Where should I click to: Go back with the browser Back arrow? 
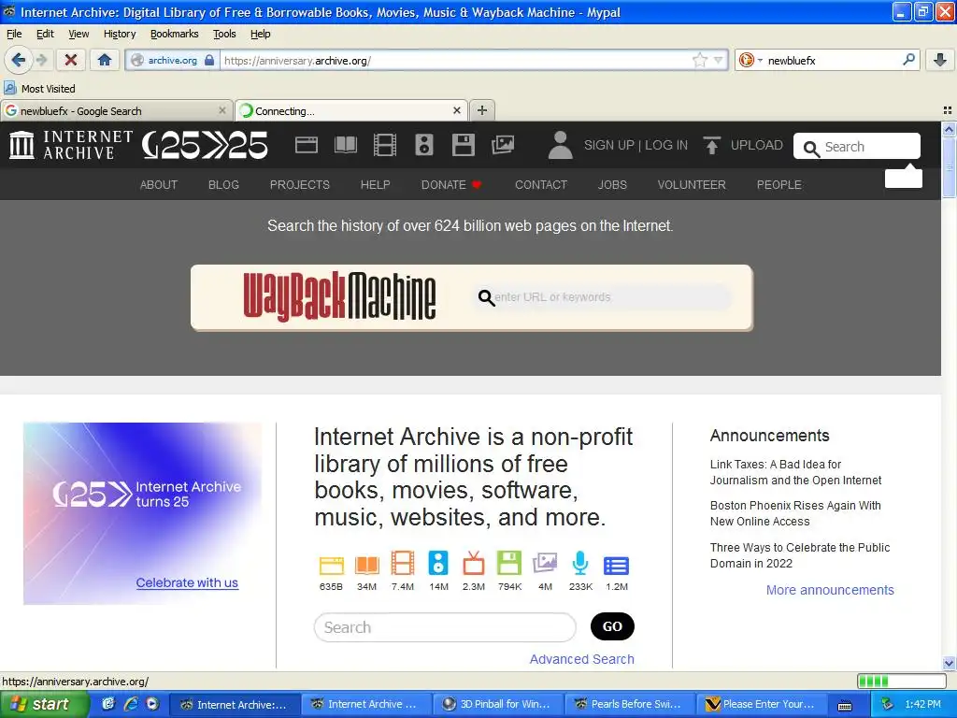18,60
